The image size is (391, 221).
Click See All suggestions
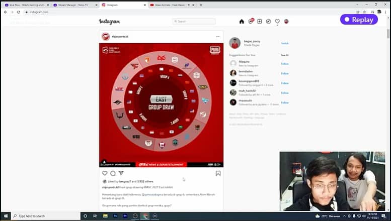point(284,55)
